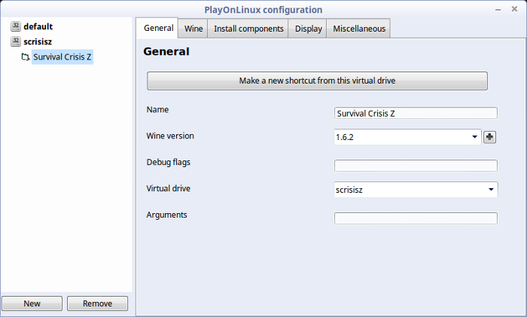Click the plus icon beside Wine version
Viewport: 527px width, 317px height.
489,137
